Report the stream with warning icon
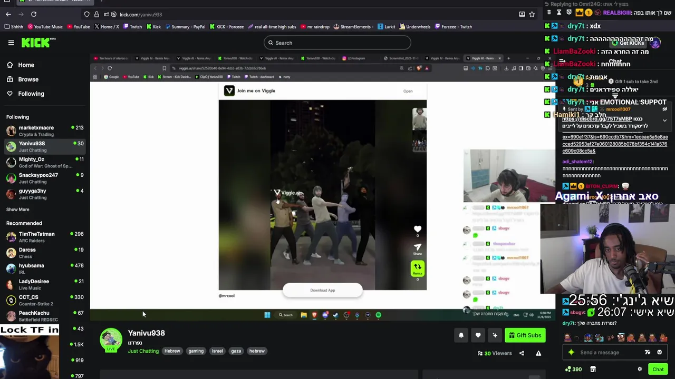Screen dimensions: 675x379 [538, 353]
